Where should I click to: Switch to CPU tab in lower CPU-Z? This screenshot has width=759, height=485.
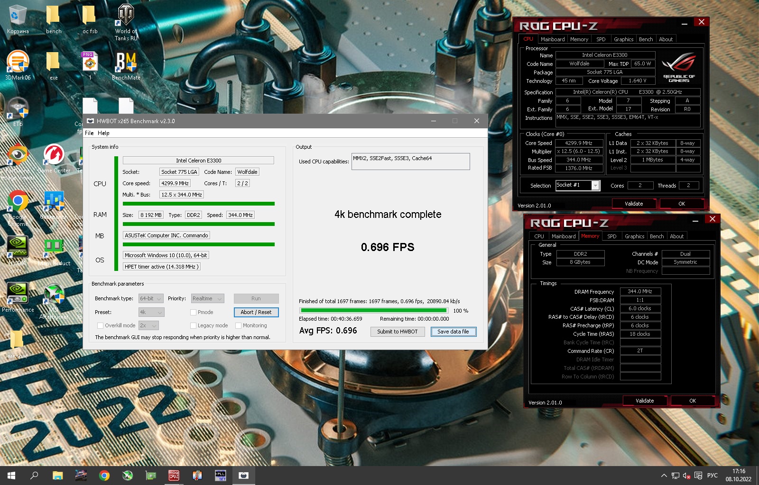(x=539, y=236)
